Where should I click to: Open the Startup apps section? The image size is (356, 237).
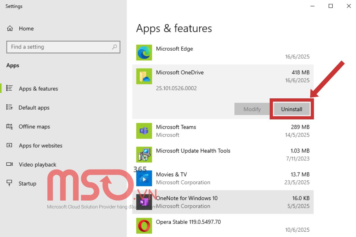[x=27, y=183]
